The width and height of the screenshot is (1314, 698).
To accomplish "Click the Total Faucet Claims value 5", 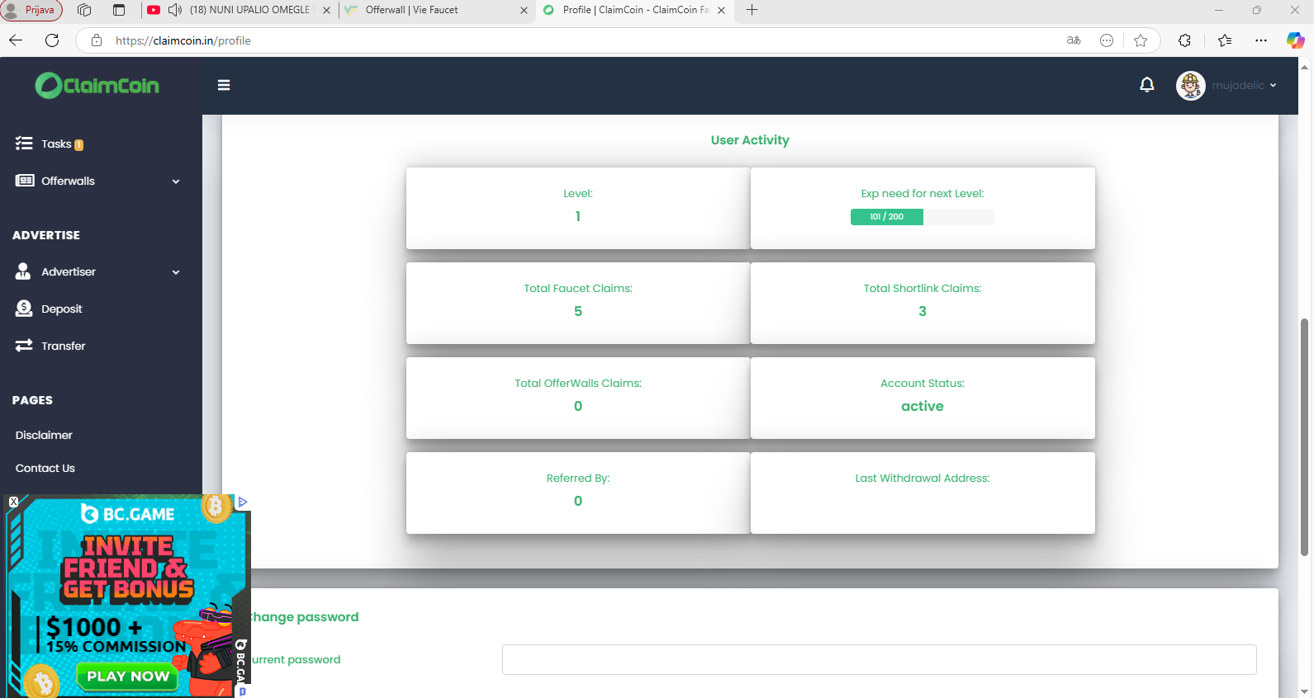I will pyautogui.click(x=578, y=311).
